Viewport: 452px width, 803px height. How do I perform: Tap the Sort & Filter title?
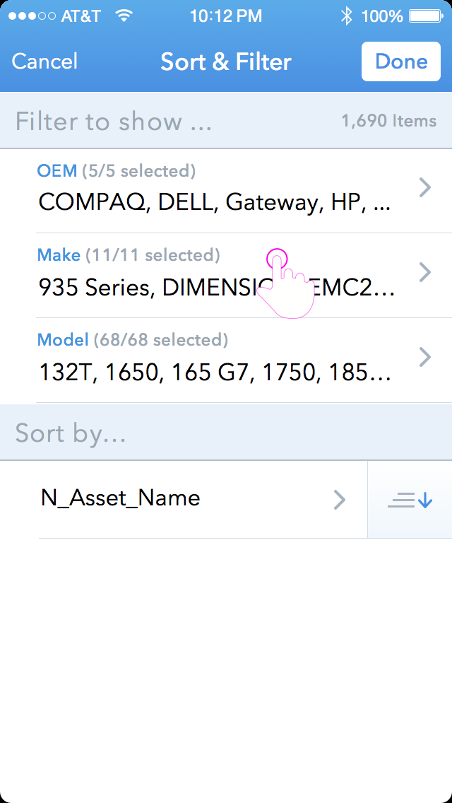click(x=226, y=61)
